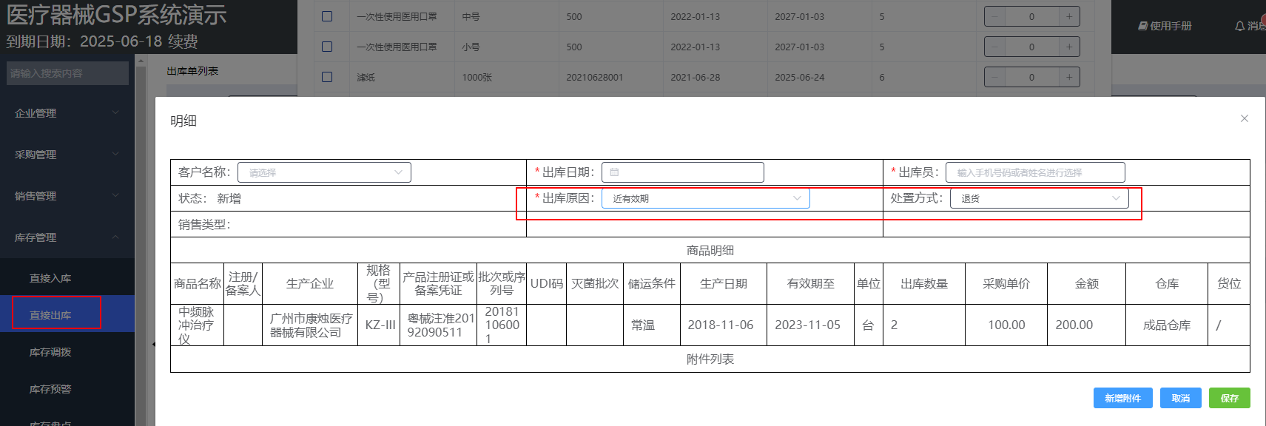Open the 使用手册 manual icon link
This screenshot has width=1266, height=426.
[1143, 26]
